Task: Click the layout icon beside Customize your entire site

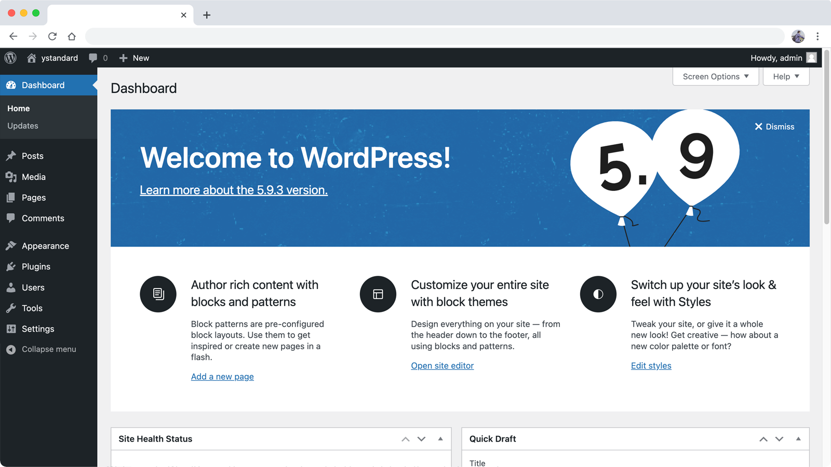Action: point(378,294)
